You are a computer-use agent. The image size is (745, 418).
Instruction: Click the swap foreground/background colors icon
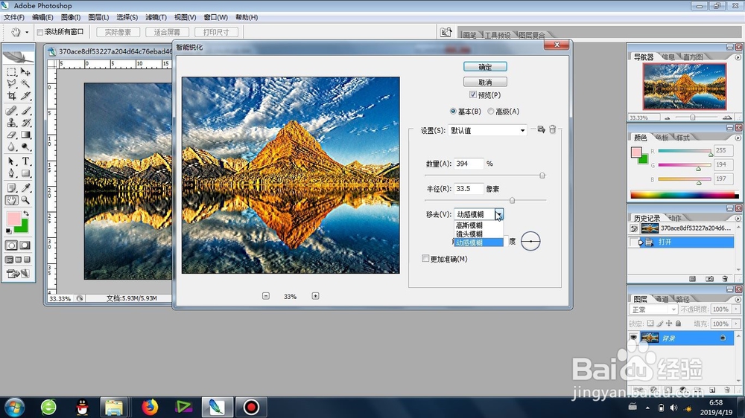26,214
